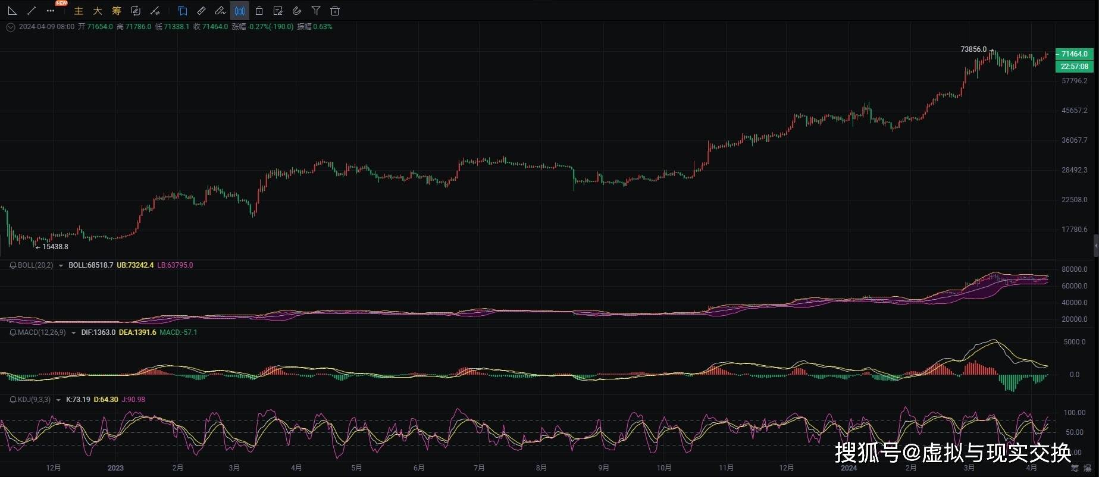The image size is (1099, 477).
Task: Collapse the OHLC info circle chevron
Action: 10,27
